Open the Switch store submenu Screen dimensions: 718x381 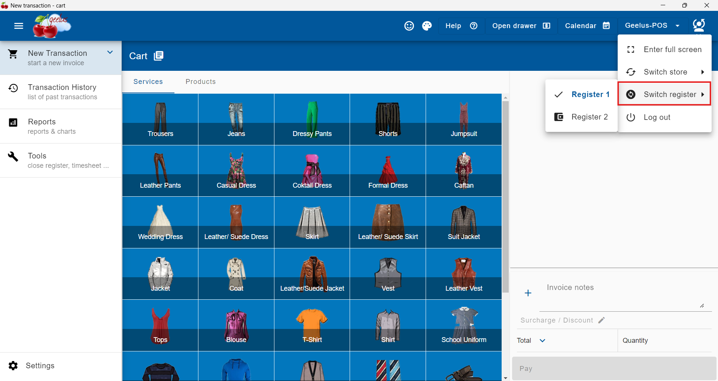(664, 72)
